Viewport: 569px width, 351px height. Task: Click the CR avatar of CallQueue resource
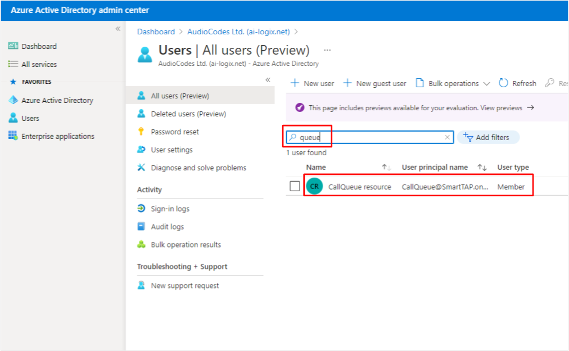314,186
